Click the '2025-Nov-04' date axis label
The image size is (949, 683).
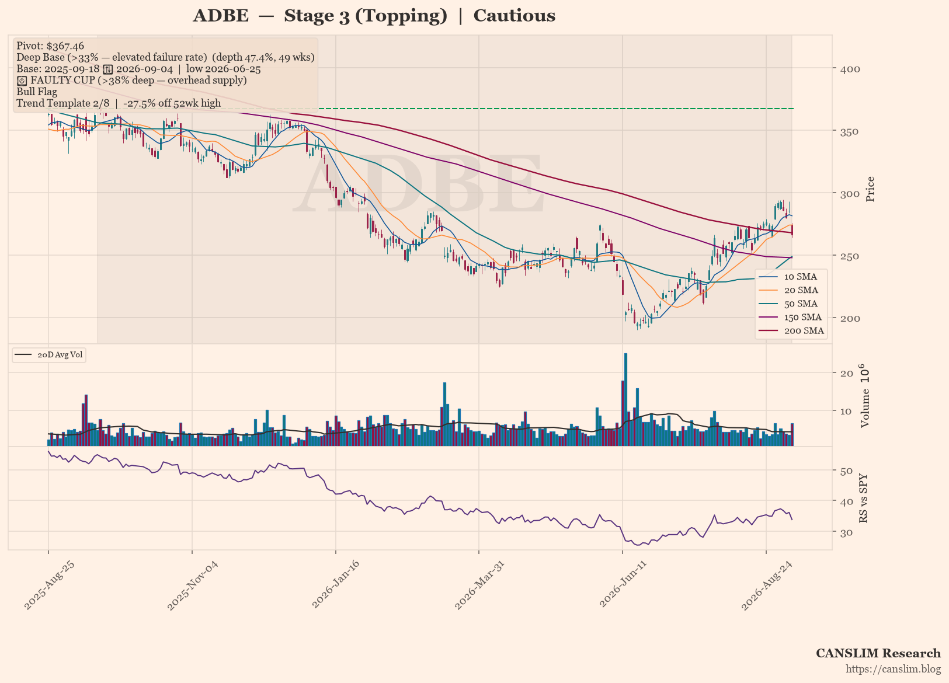(x=193, y=586)
